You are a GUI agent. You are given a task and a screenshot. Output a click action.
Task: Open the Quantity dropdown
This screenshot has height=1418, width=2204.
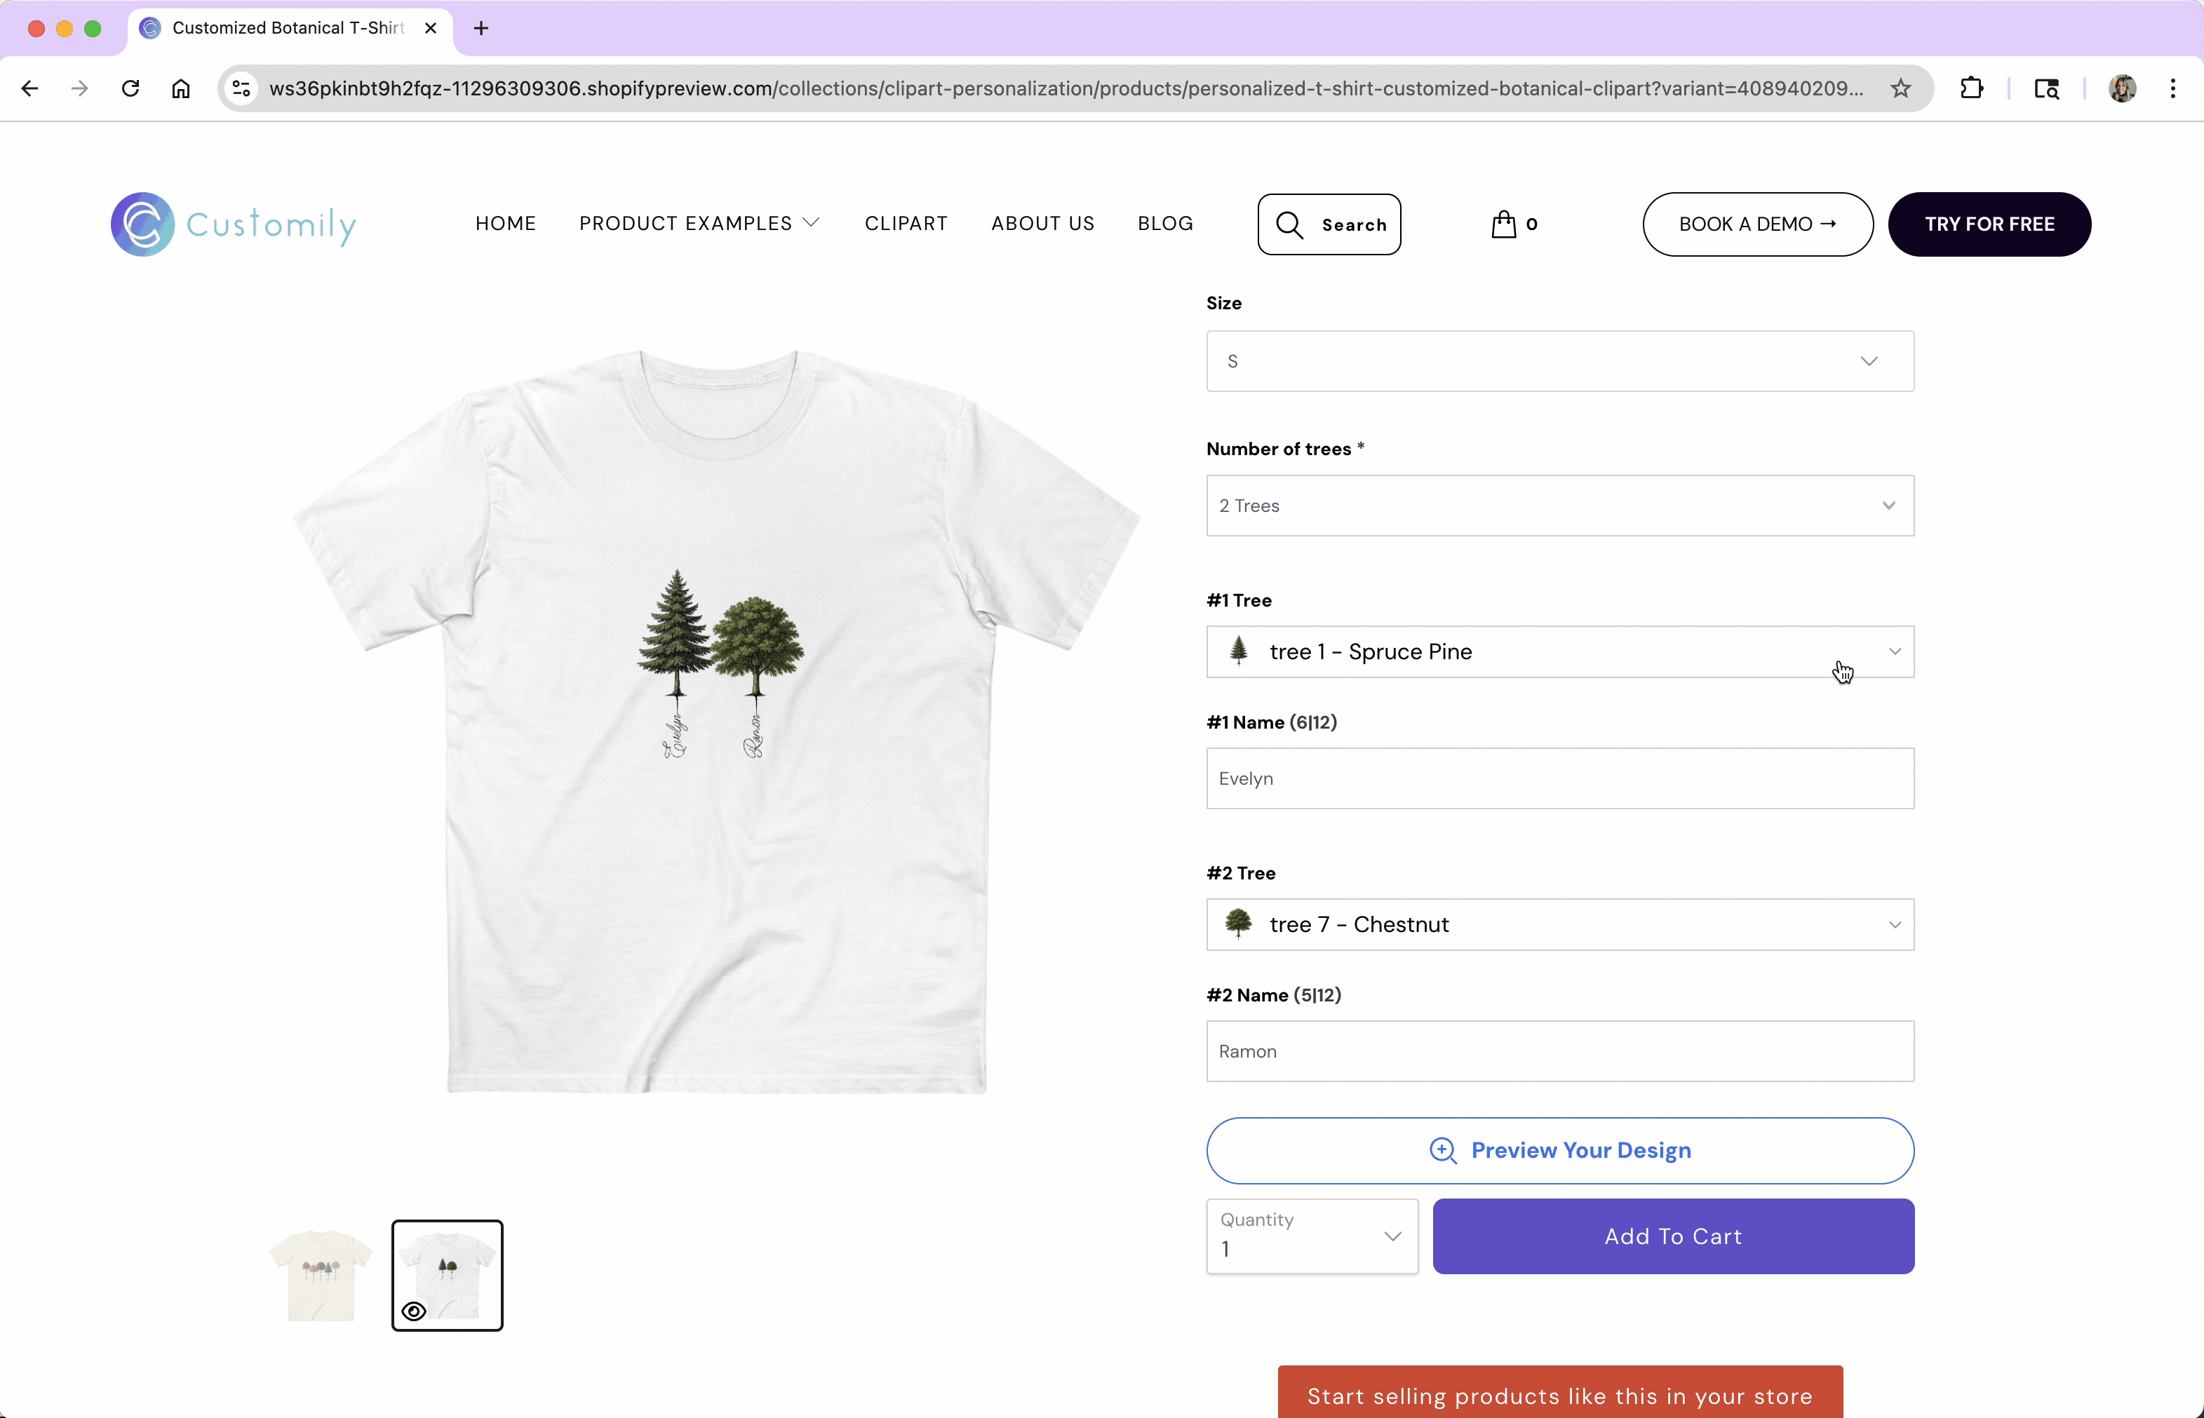(1312, 1236)
